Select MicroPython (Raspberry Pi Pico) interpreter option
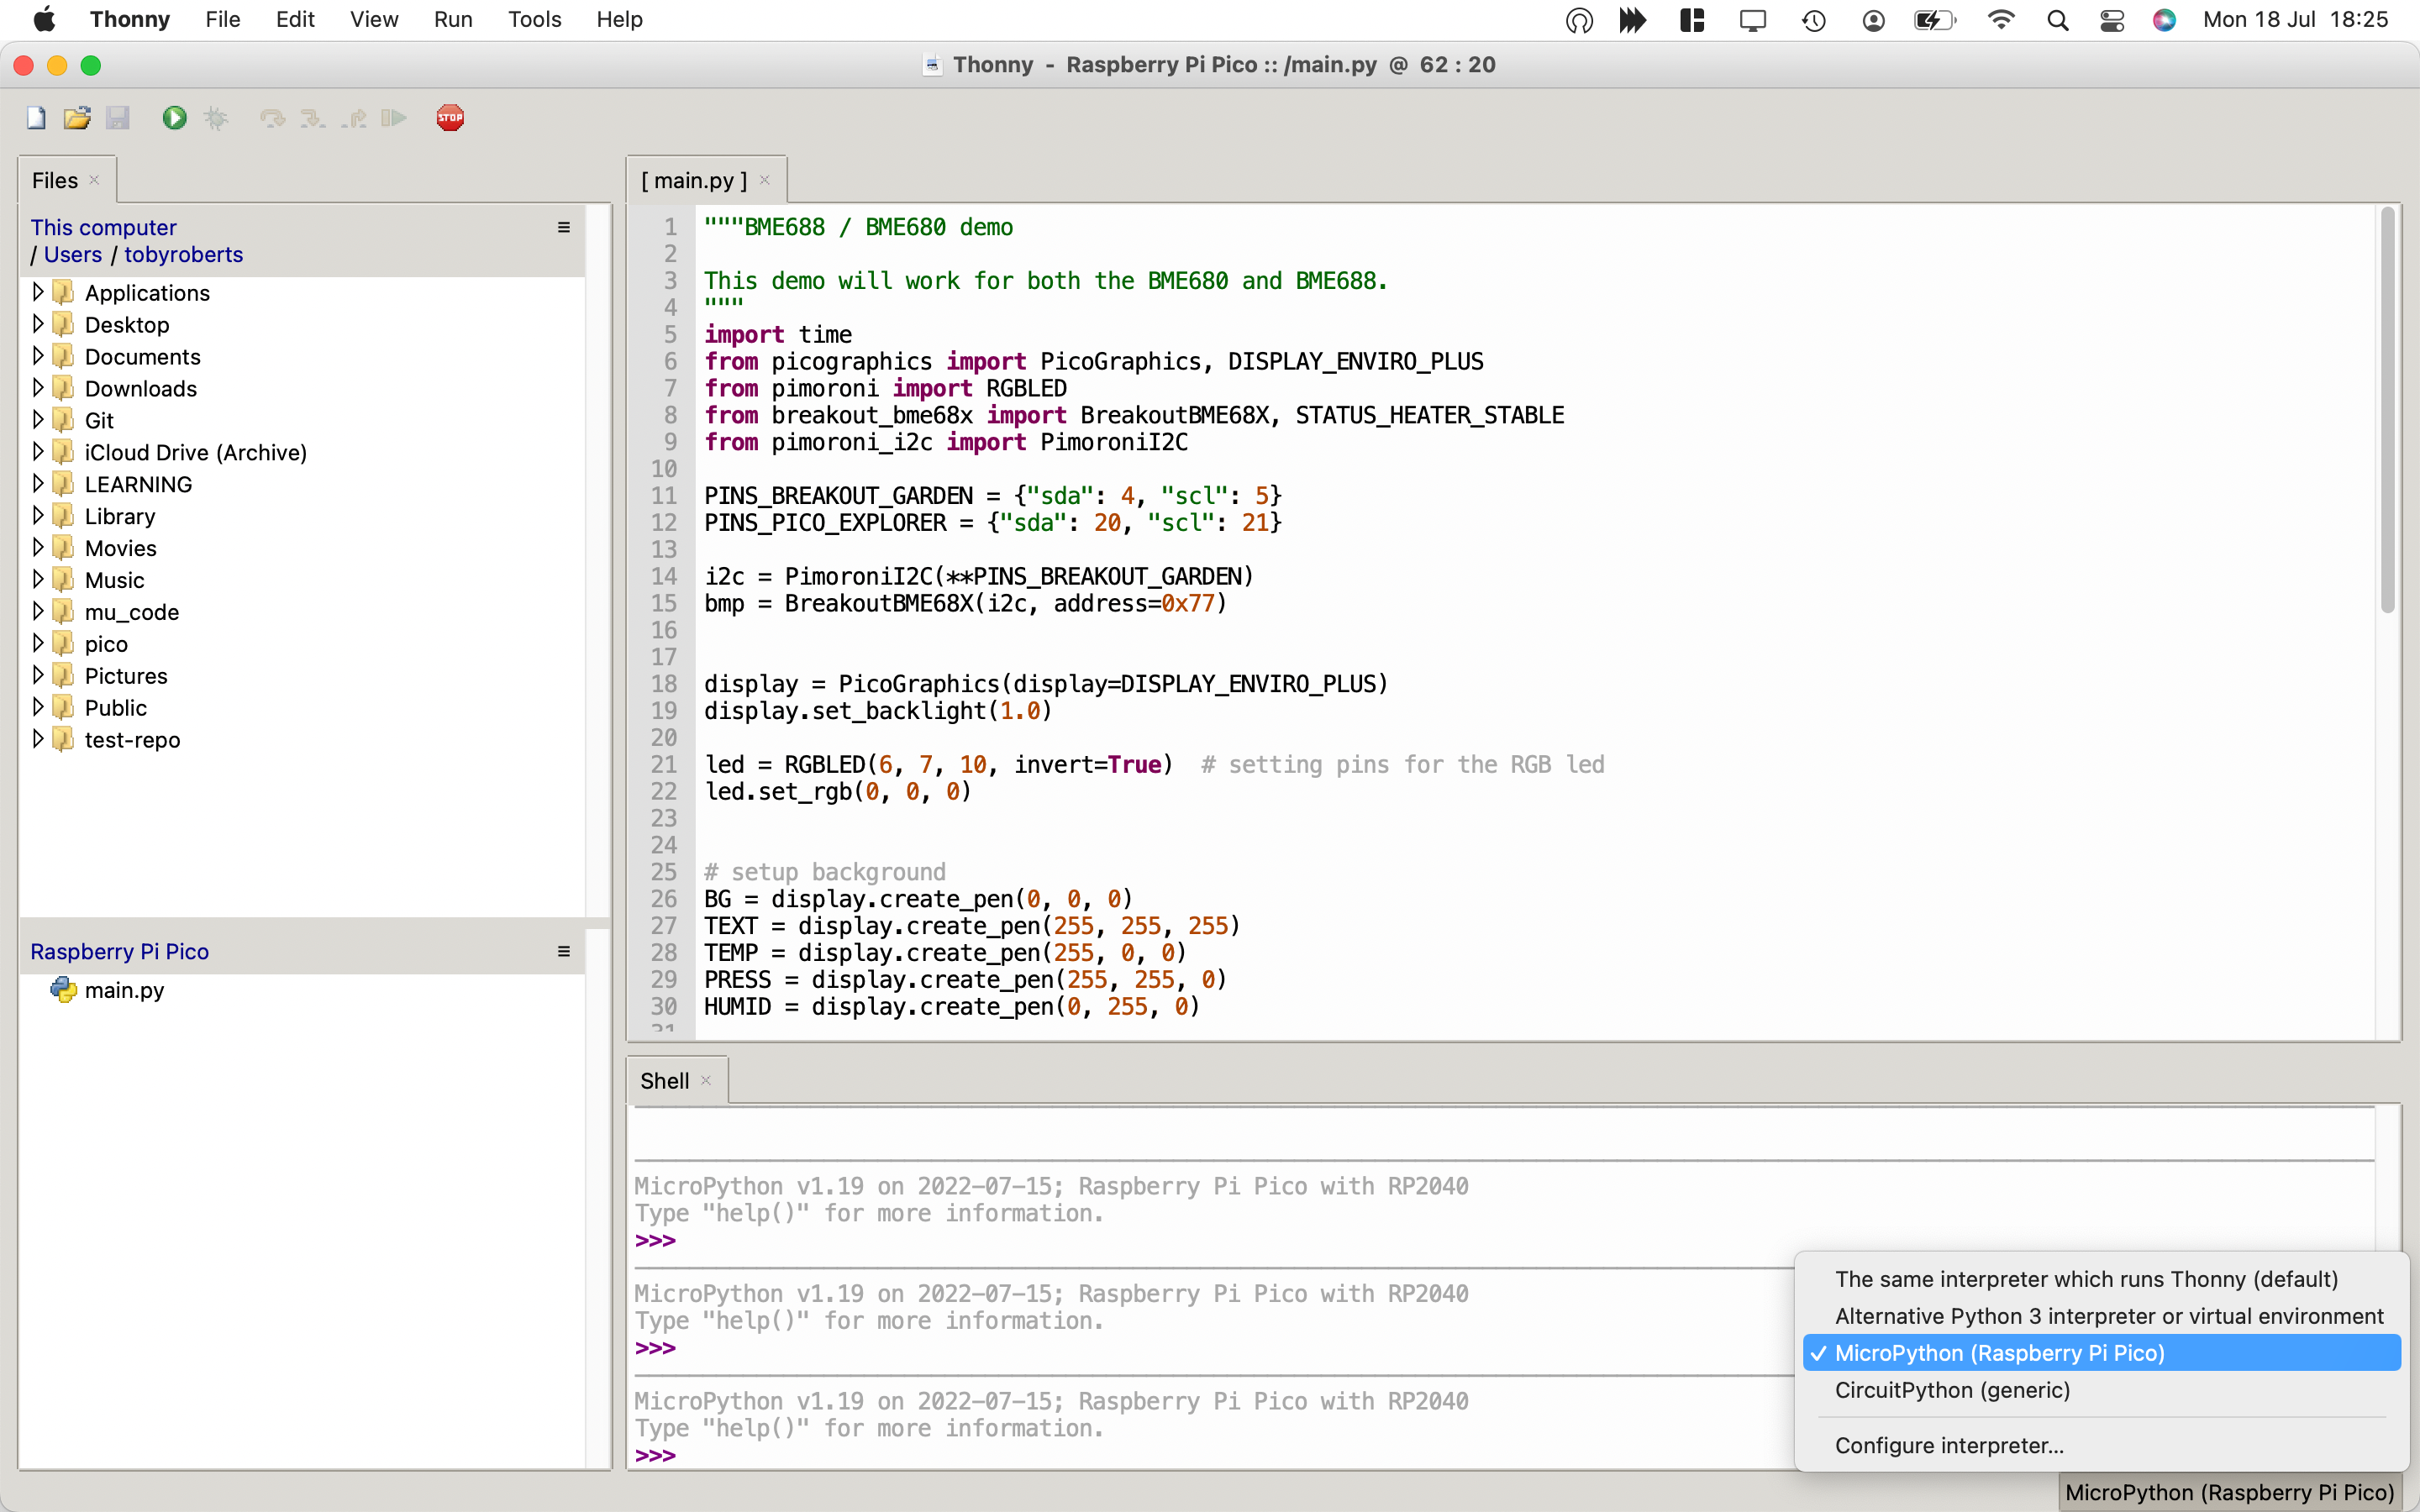The height and width of the screenshot is (1512, 2420). (x=1999, y=1353)
